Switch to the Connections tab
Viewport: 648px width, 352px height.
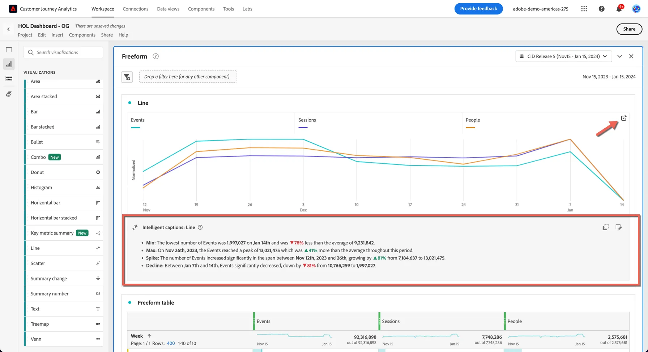coord(136,9)
